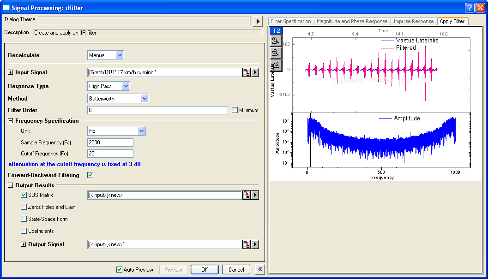Image resolution: width=488 pixels, height=279 pixels.
Task: Click the Dialog Theme flyout arrow
Action: pyautogui.click(x=257, y=20)
